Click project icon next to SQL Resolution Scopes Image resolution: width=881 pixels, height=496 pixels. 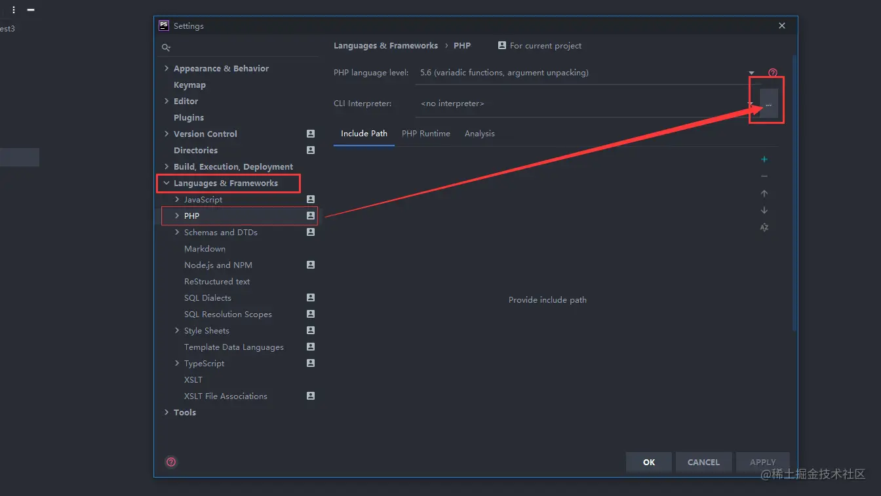(x=311, y=314)
